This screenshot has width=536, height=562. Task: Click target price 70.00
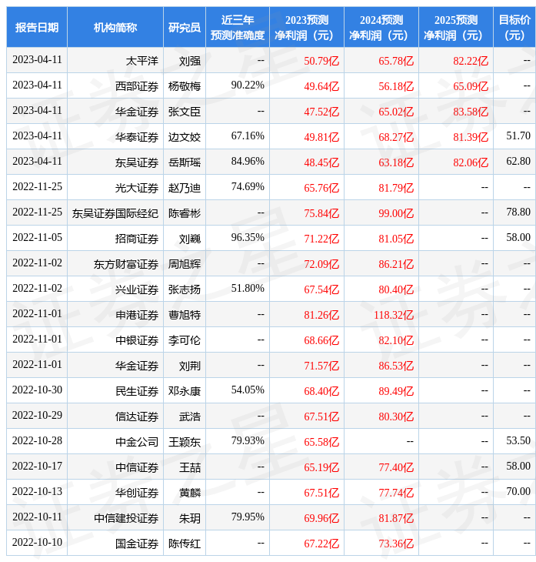pyautogui.click(x=518, y=492)
